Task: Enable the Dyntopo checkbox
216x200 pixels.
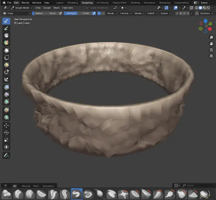Action: (x=197, y=13)
